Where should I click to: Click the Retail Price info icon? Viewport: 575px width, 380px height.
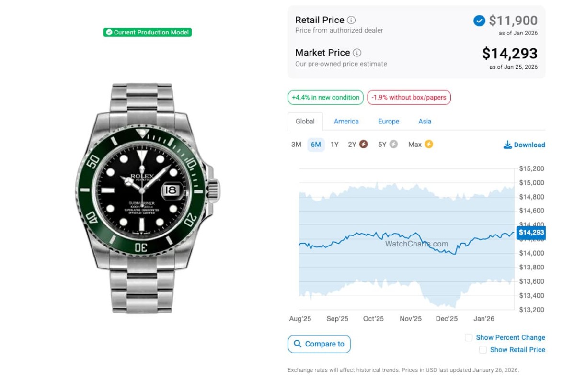351,20
